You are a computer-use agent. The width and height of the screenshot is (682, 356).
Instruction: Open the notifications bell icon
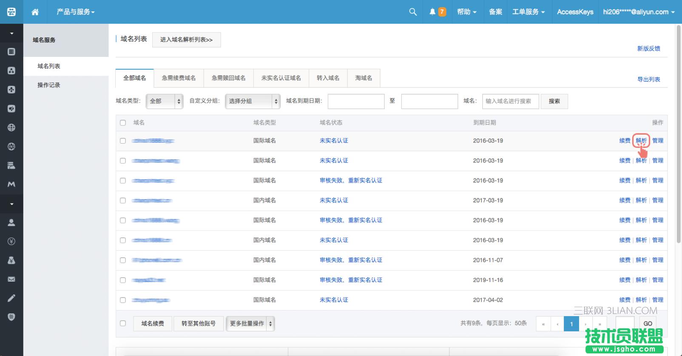pos(432,12)
